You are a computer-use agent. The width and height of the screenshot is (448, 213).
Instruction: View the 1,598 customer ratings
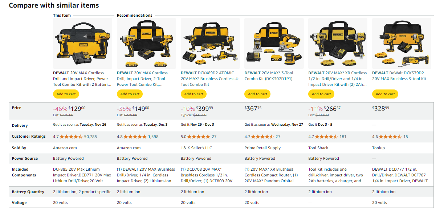[153, 137]
